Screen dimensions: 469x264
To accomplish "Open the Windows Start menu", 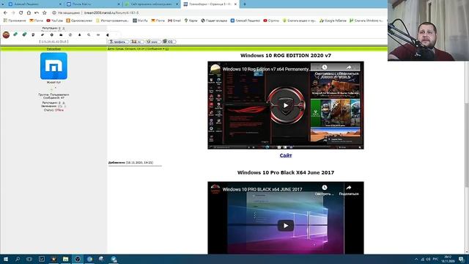I will 5,259.
